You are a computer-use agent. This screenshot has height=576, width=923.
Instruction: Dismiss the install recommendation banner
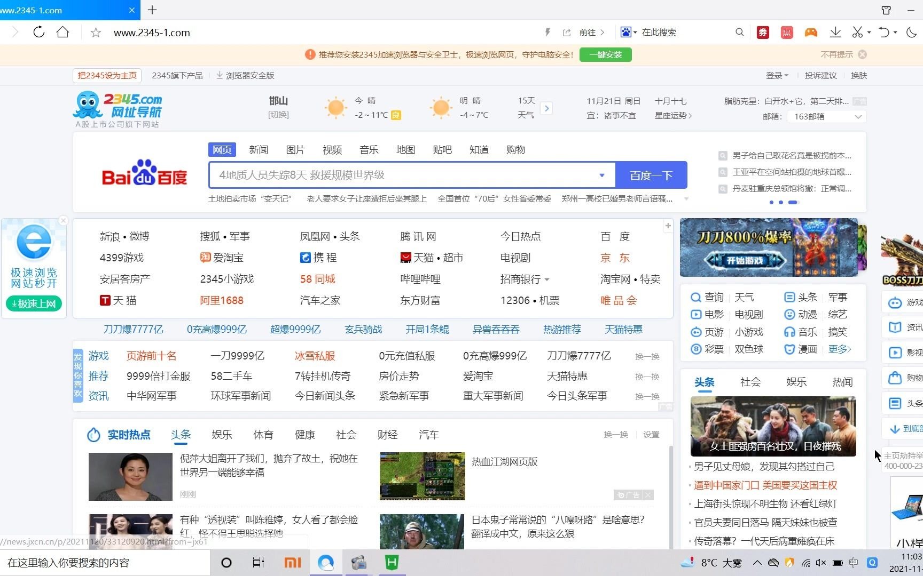[x=862, y=54]
